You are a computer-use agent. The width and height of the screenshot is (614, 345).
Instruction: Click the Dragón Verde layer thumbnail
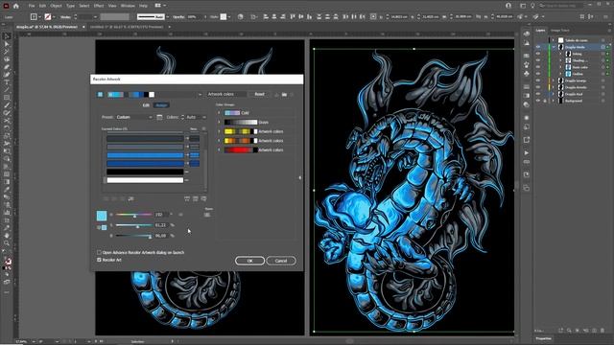click(560, 47)
